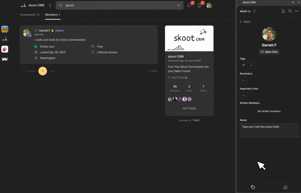Open the notes icon in the panel footer
The height and width of the screenshot is (193, 301).
tap(285, 187)
